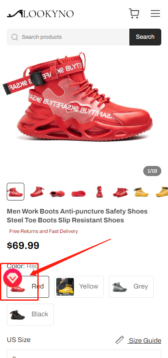Choose the Black color option
The width and height of the screenshot is (168, 358).
point(30,314)
